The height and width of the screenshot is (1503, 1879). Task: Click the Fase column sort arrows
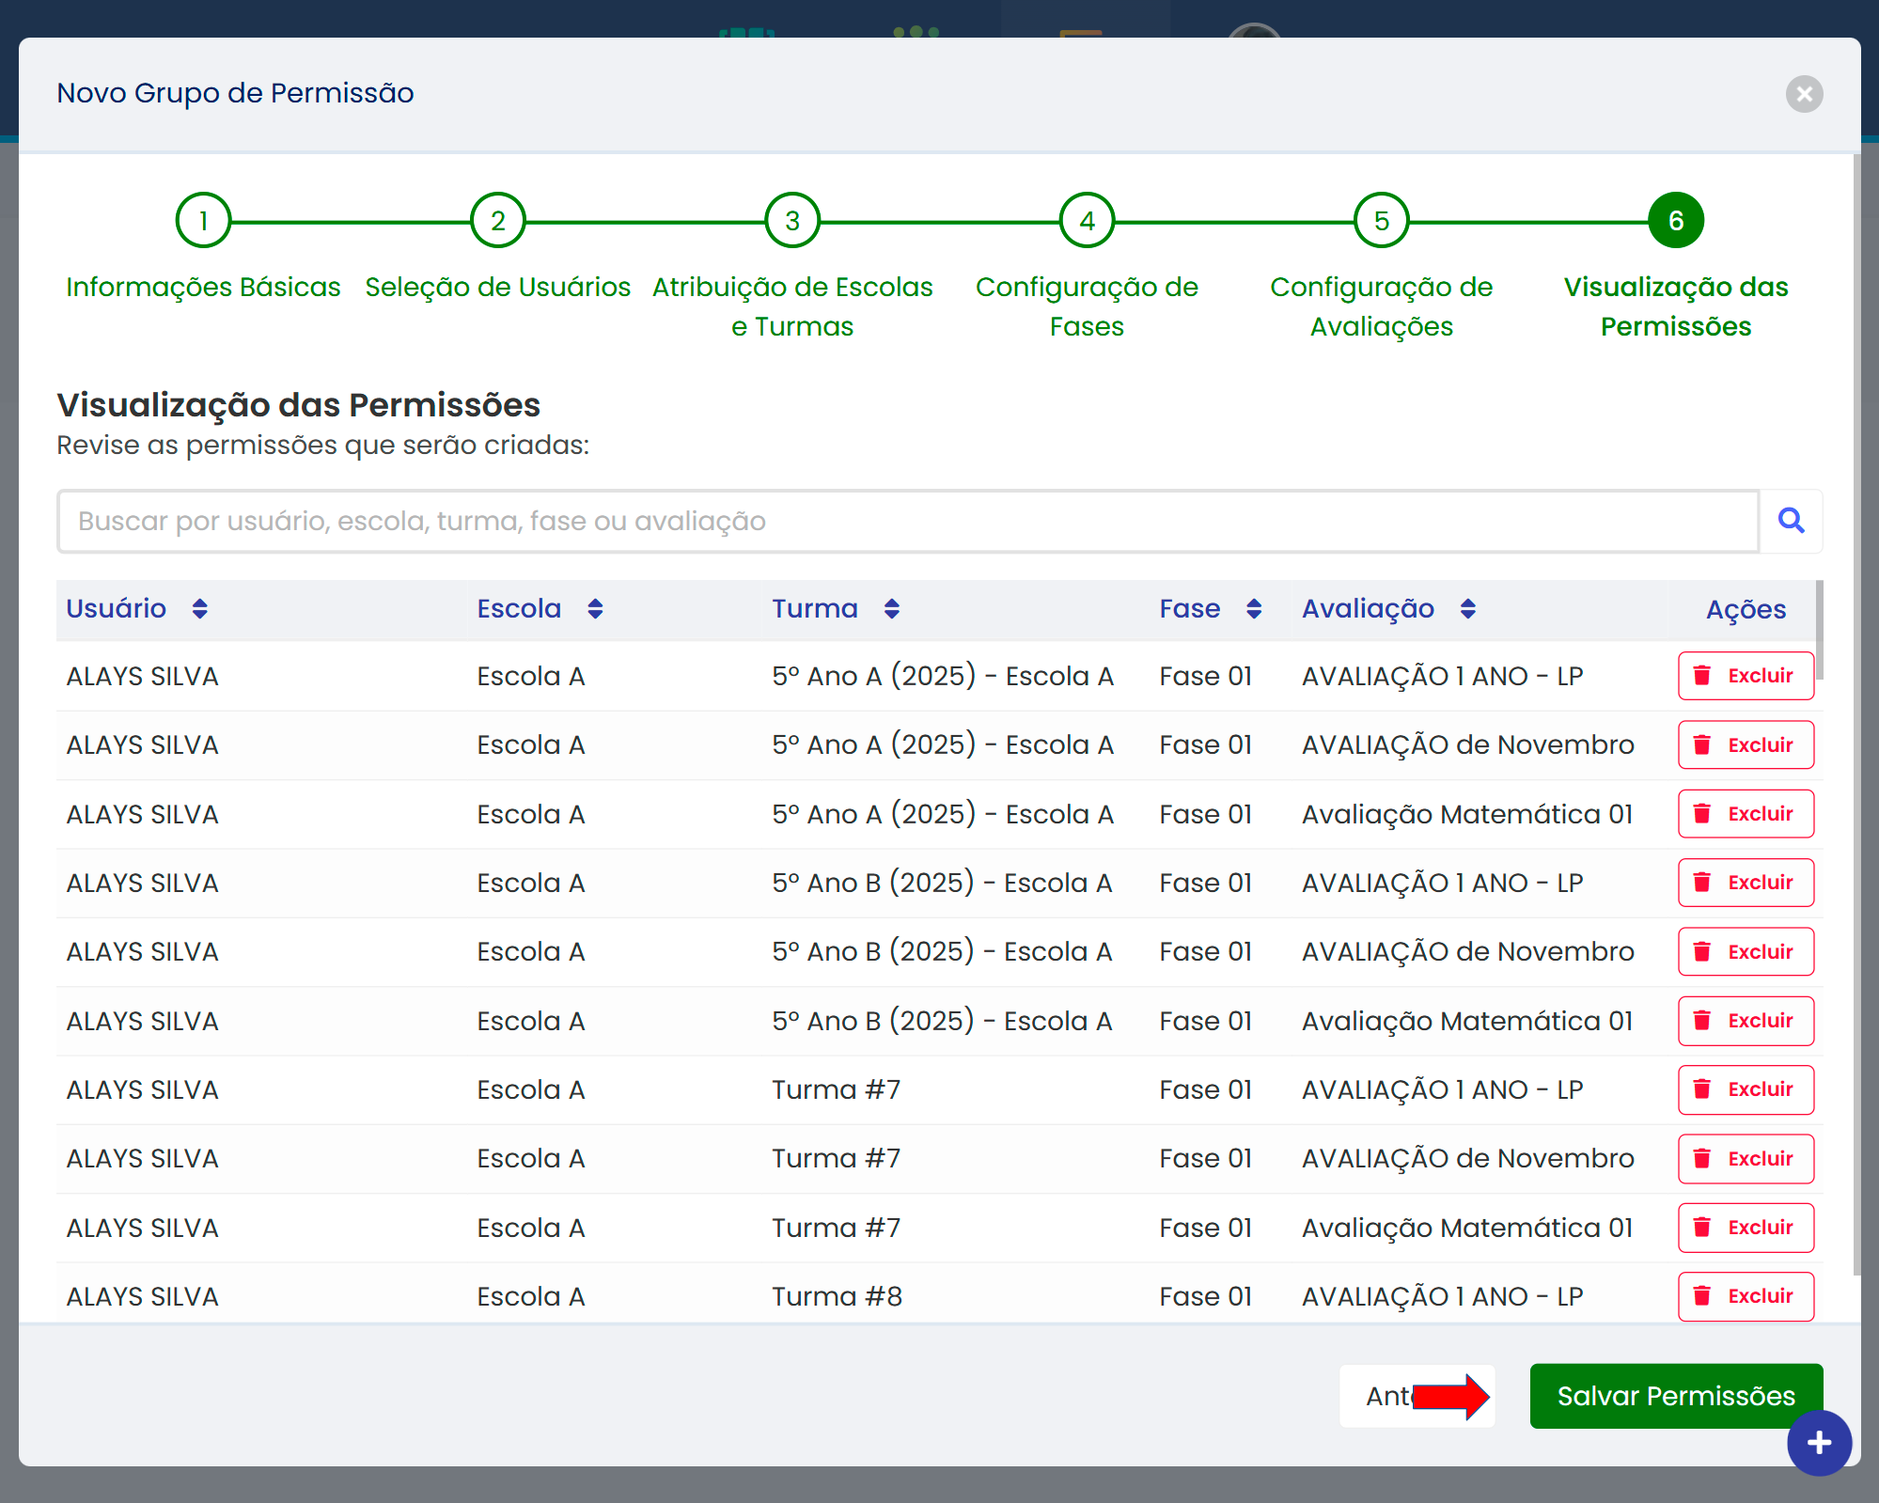[x=1254, y=609]
